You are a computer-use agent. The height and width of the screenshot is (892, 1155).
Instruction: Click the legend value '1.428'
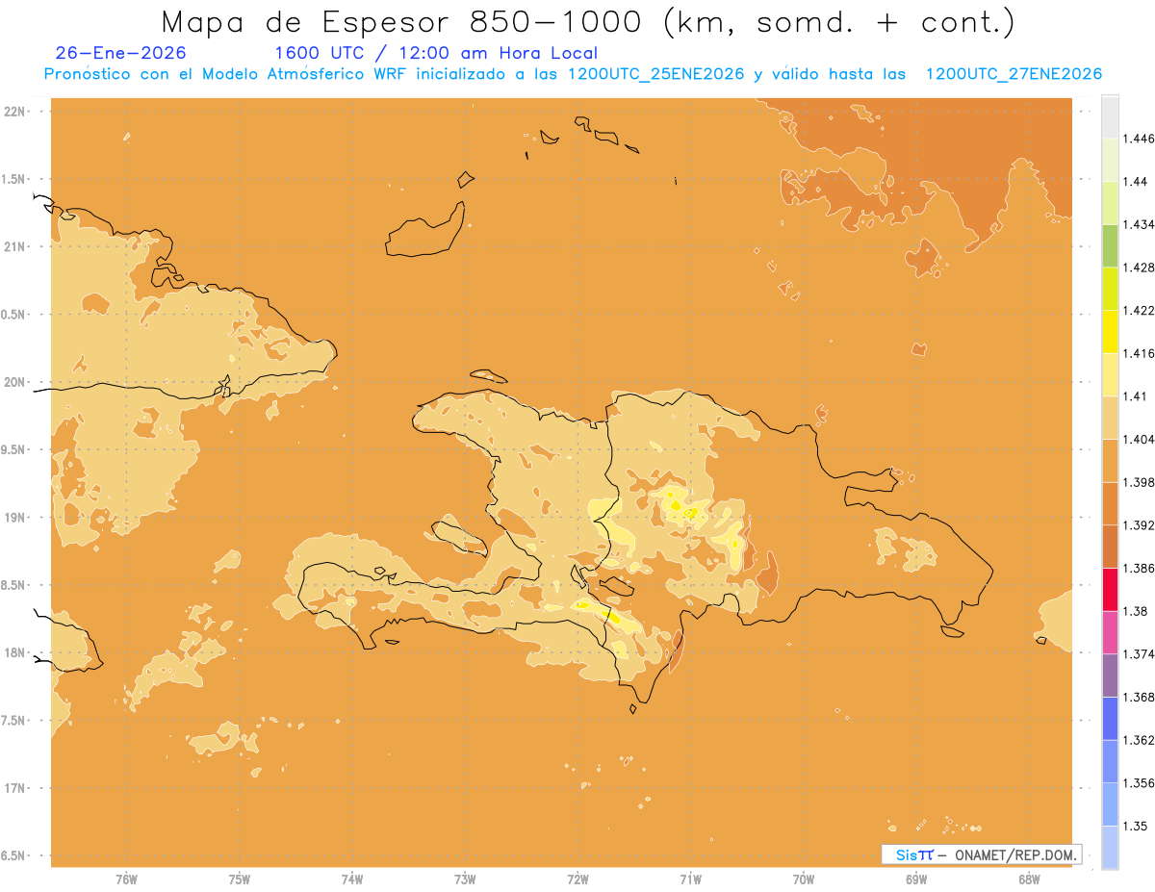tap(1140, 268)
